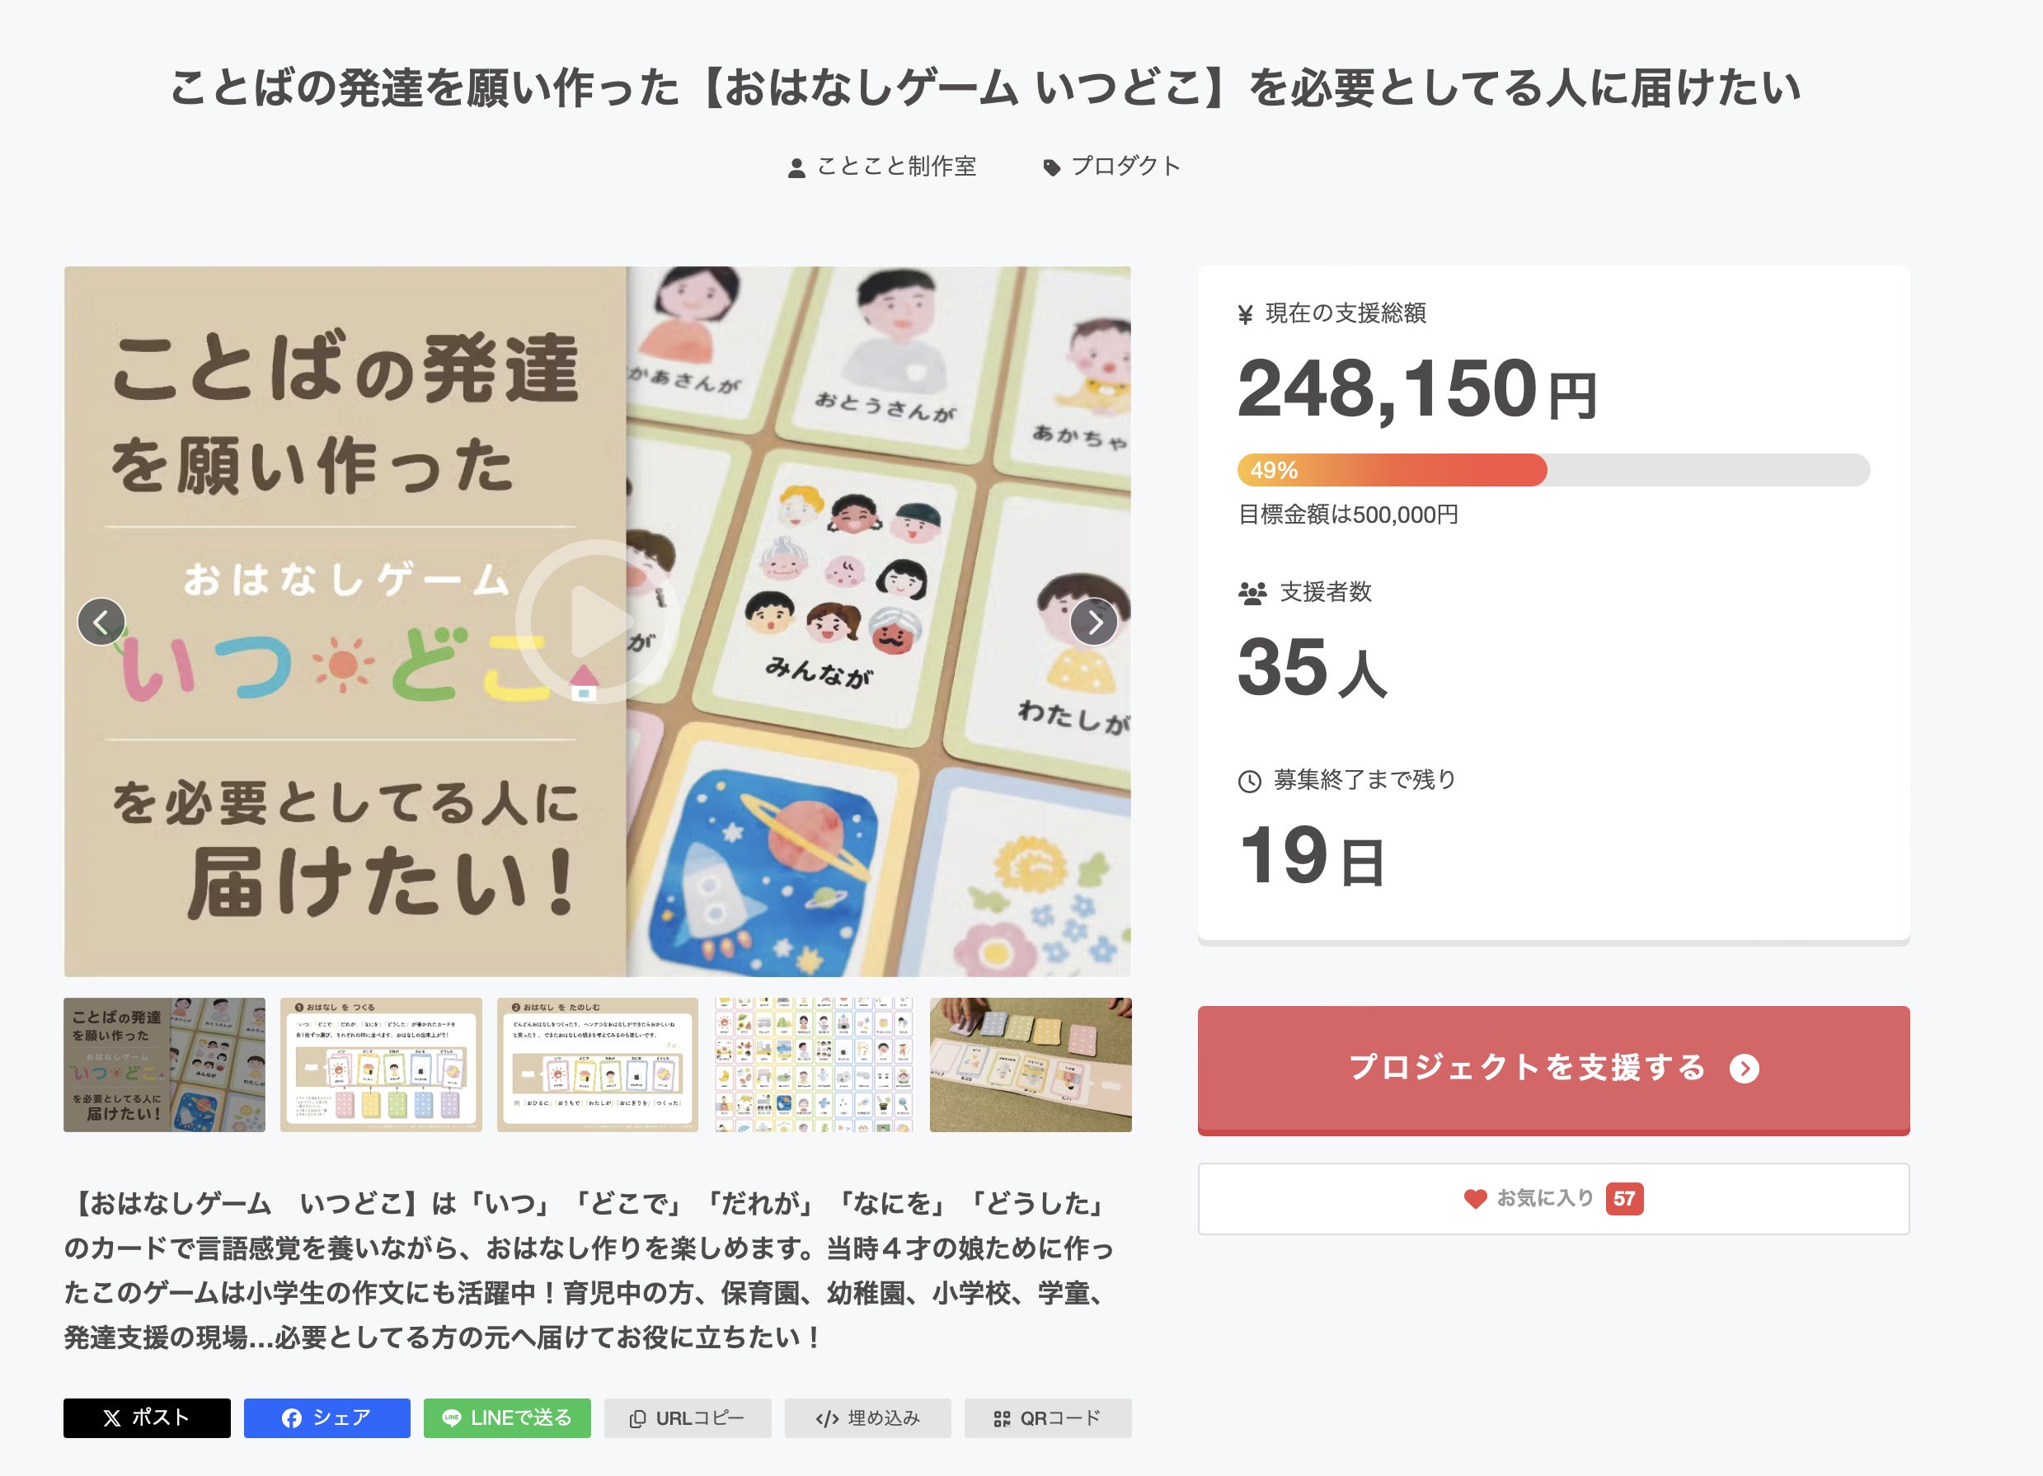The width and height of the screenshot is (2043, 1476).
Task: Click the heart favorite icon
Action: (1475, 1198)
